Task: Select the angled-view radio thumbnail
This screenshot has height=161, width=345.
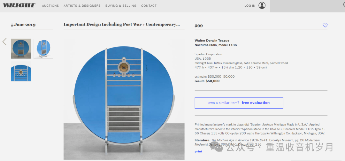Action: (x=43, y=49)
